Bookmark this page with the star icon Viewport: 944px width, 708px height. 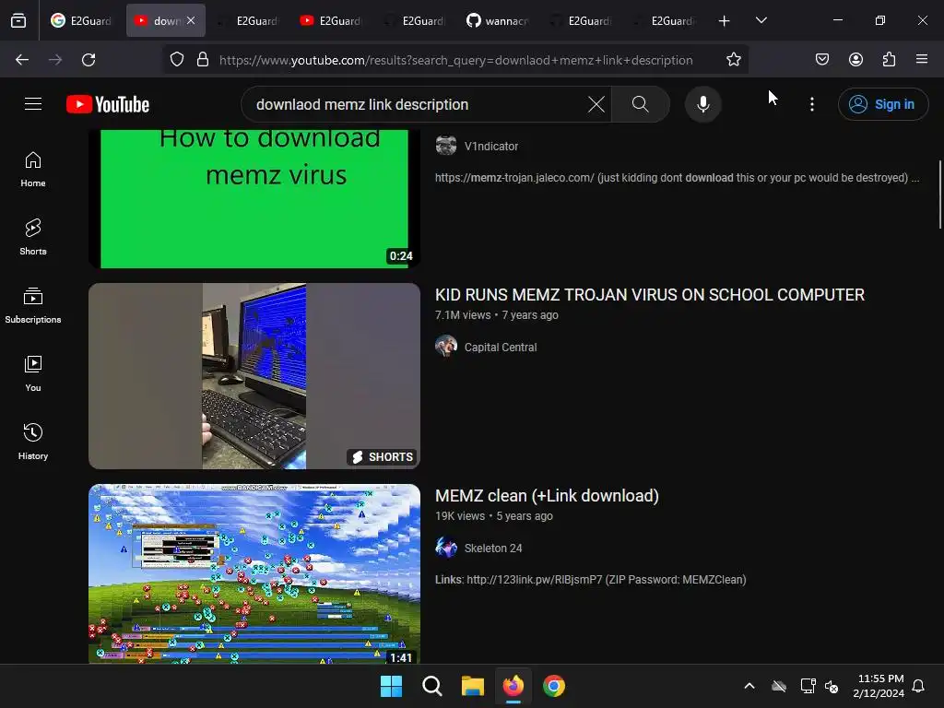pos(733,60)
